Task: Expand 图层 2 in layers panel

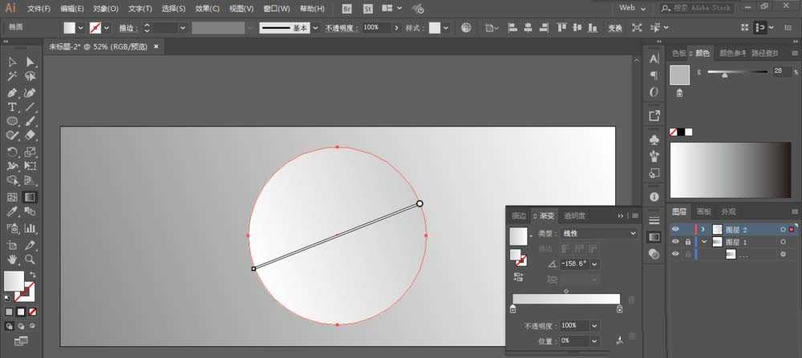Action: [x=703, y=229]
